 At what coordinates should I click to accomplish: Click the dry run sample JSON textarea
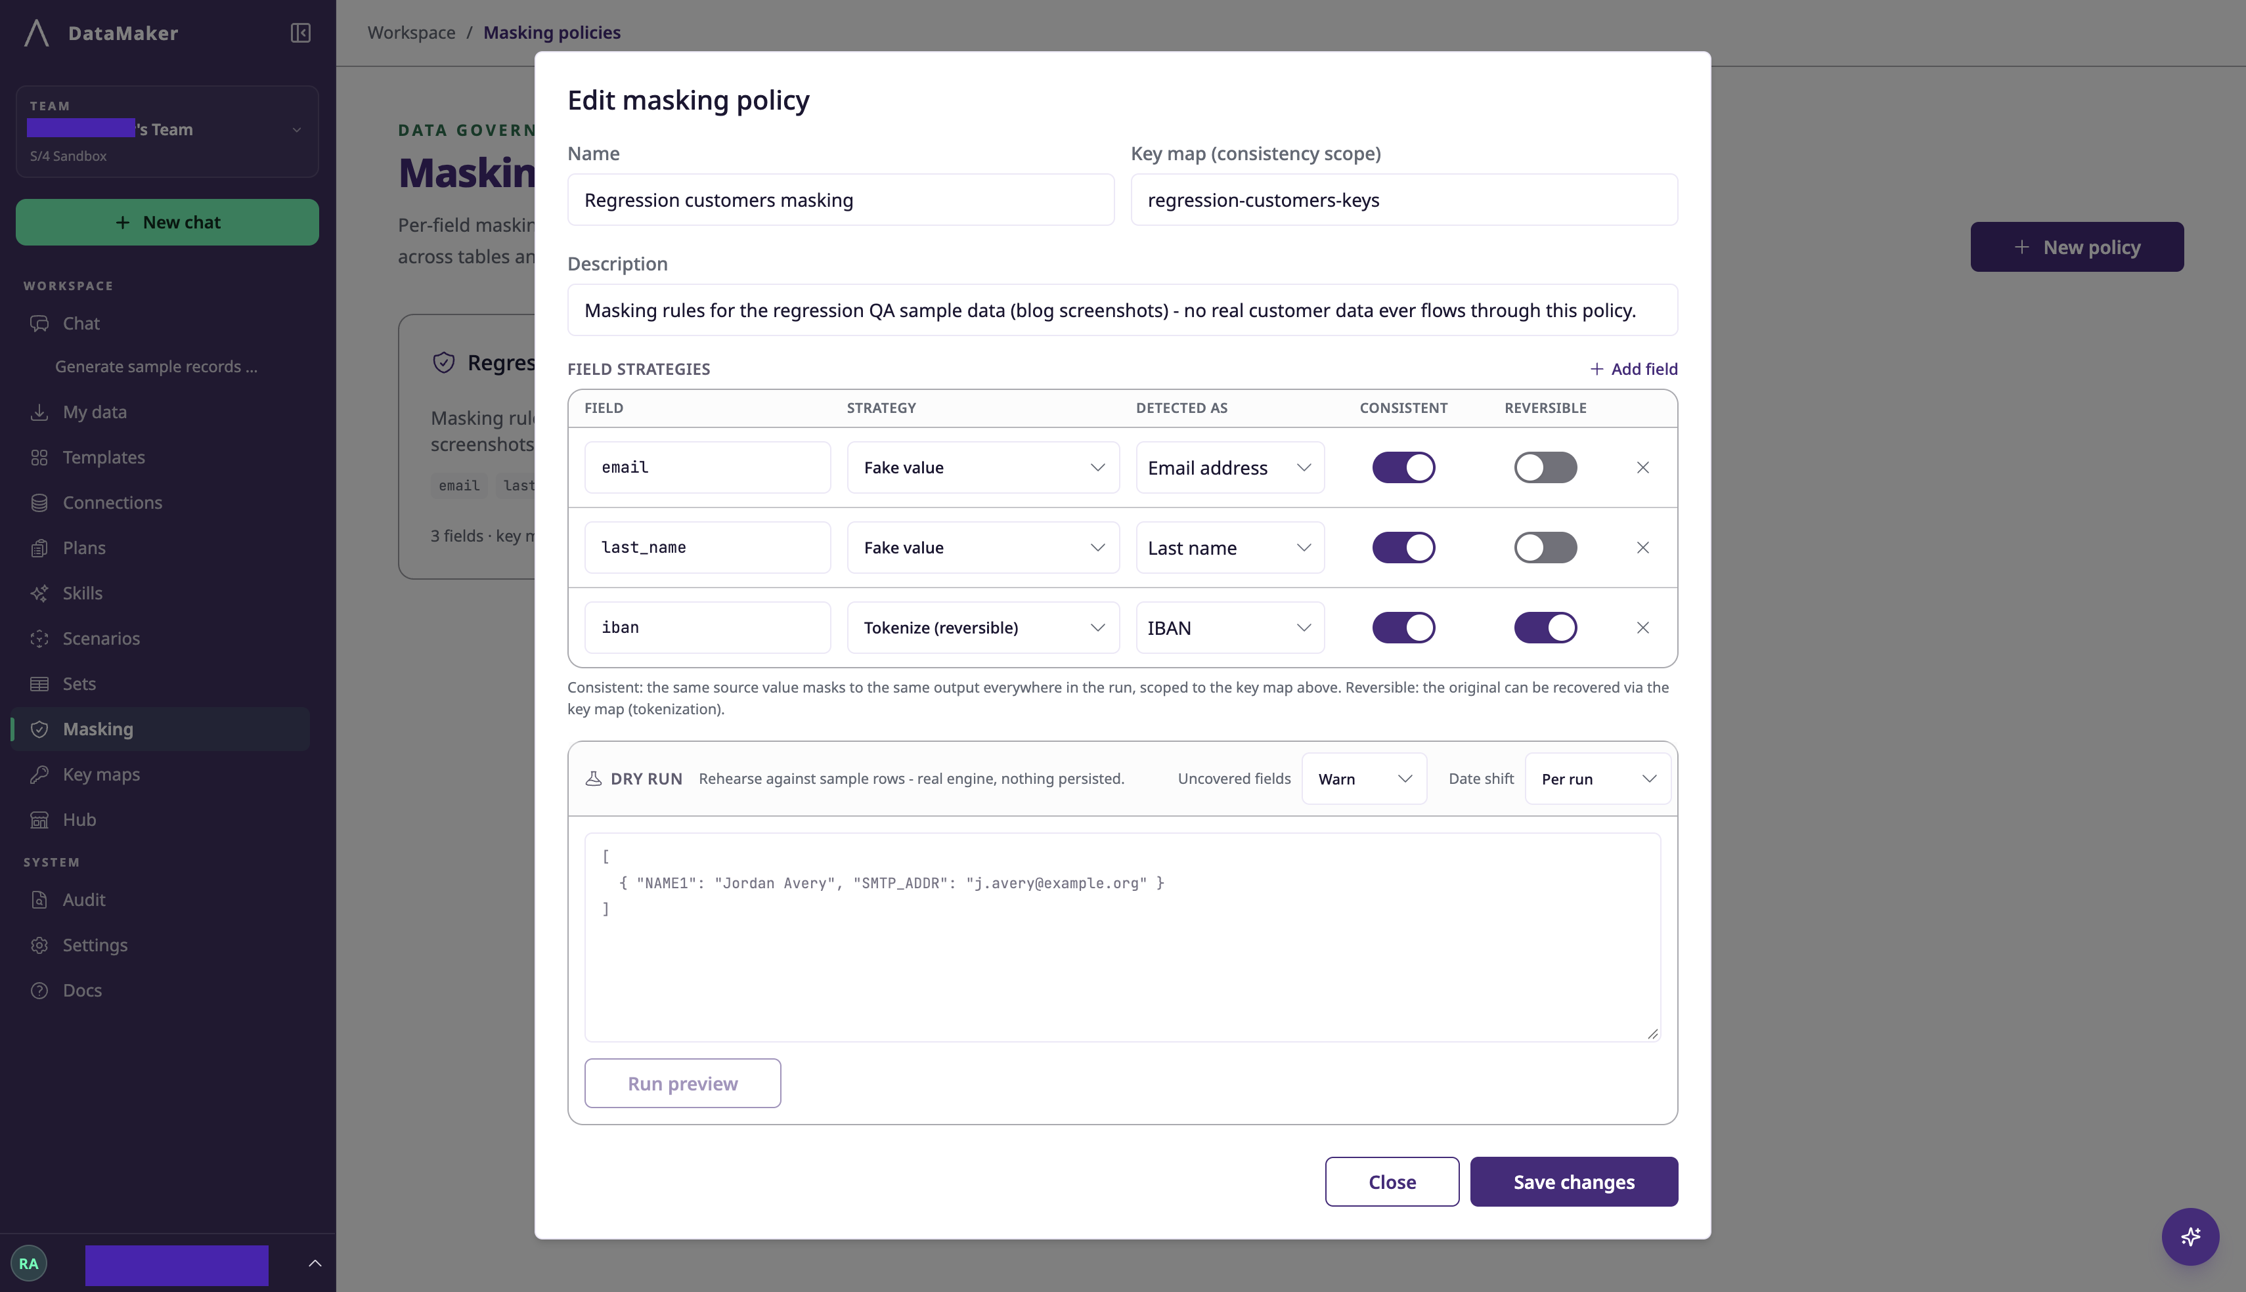pyautogui.click(x=1122, y=937)
